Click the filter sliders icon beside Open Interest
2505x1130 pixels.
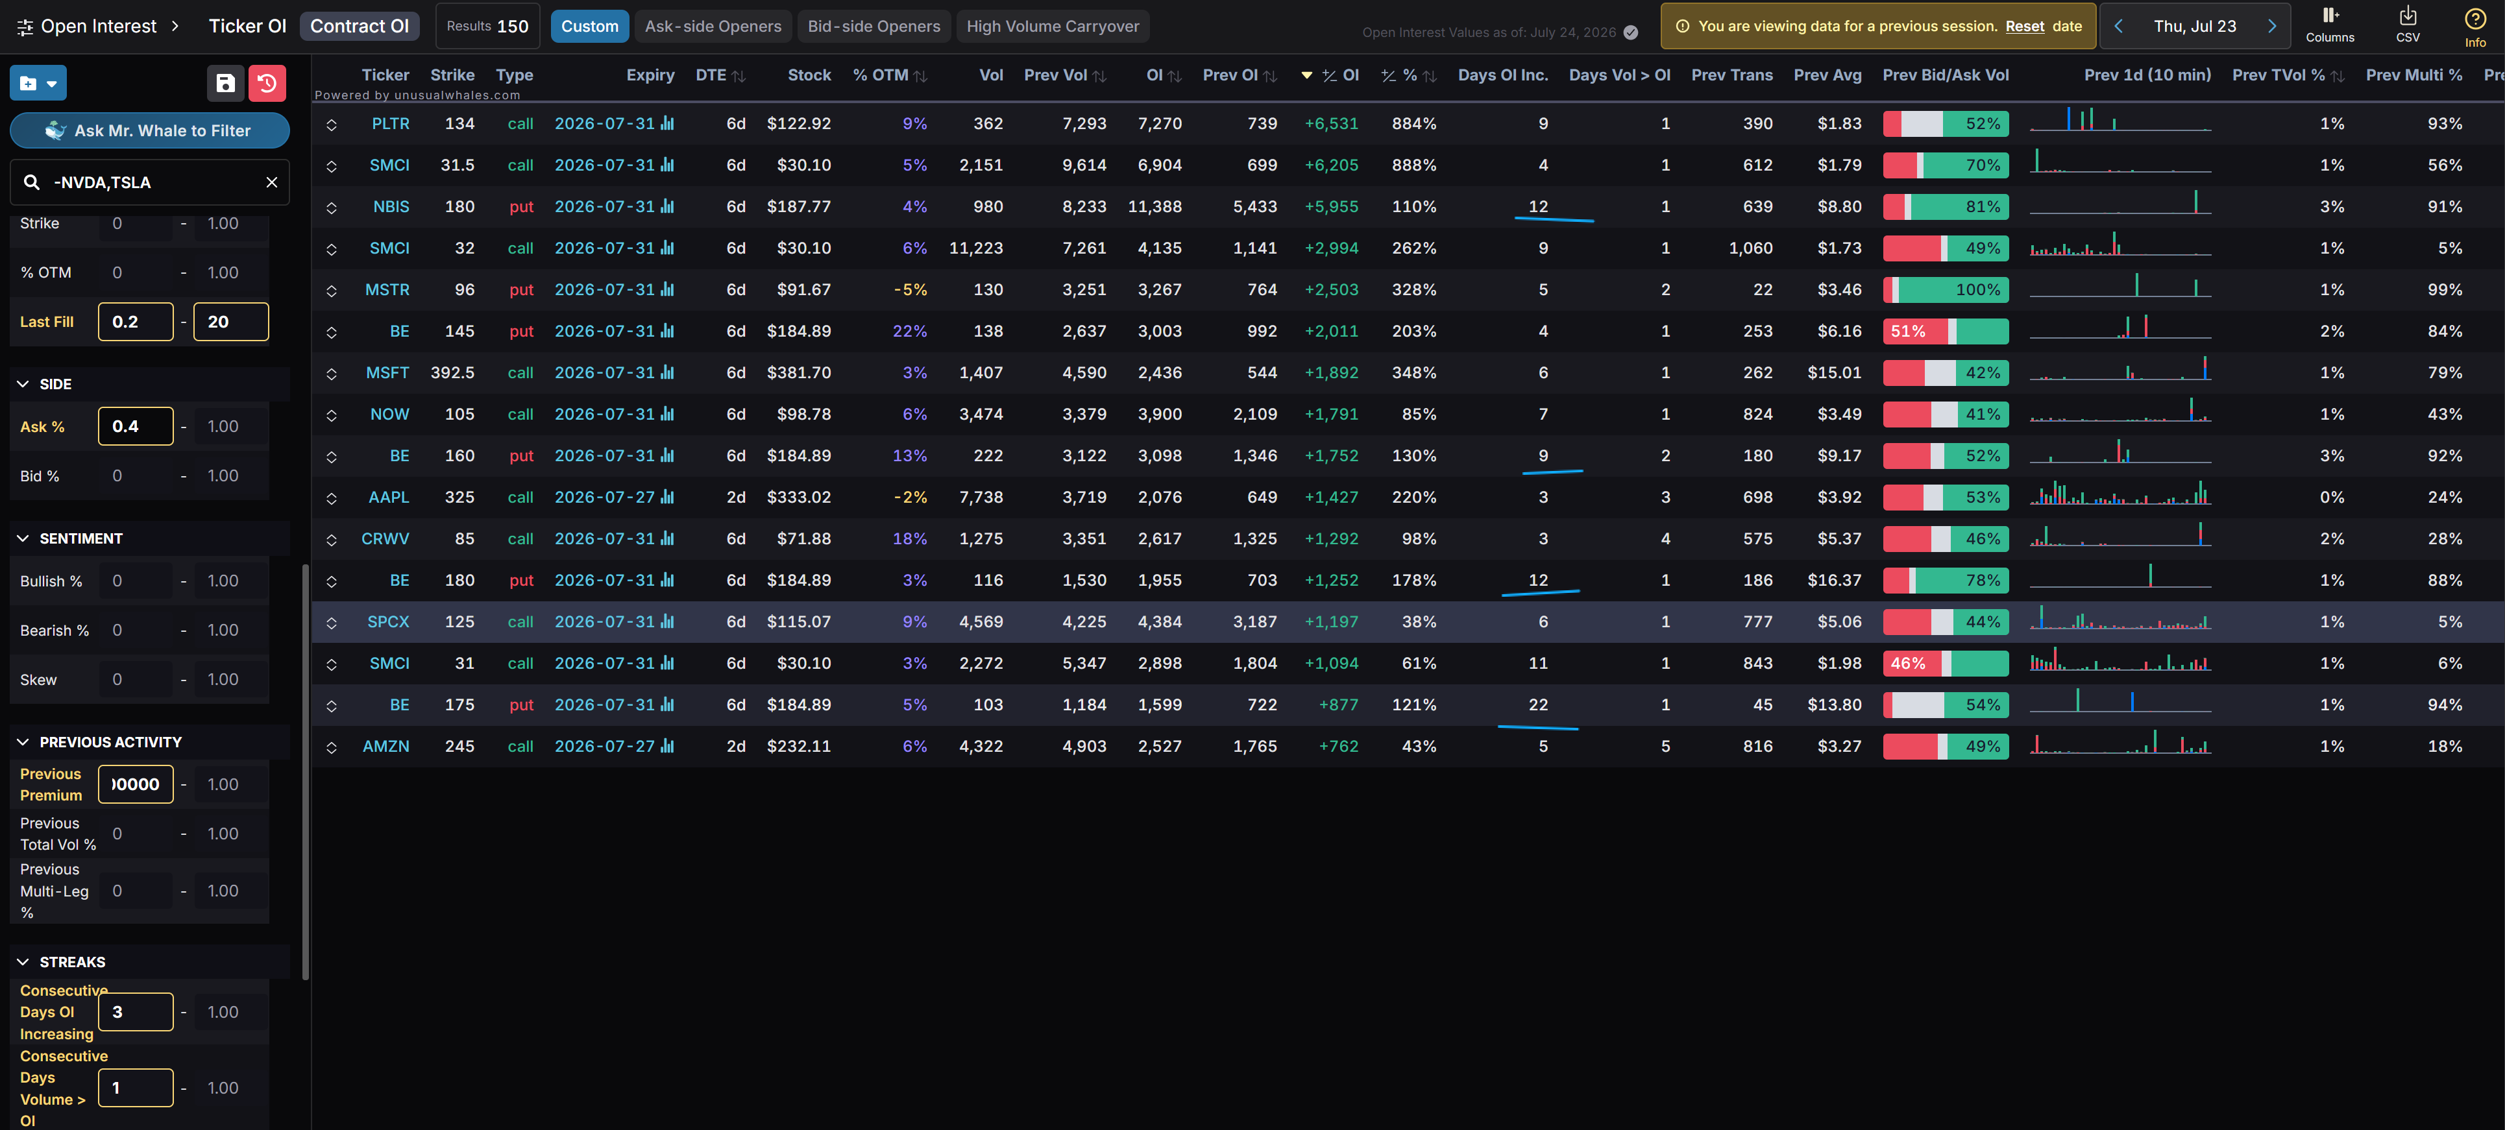click(25, 27)
